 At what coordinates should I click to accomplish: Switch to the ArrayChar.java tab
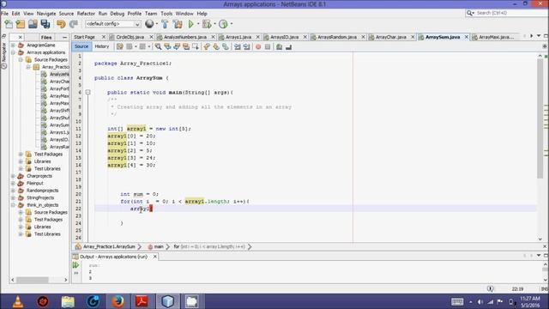391,37
